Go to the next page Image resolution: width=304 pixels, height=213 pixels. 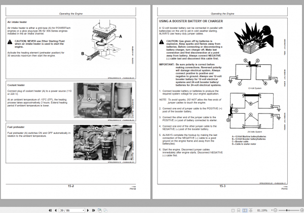coord(88,210)
